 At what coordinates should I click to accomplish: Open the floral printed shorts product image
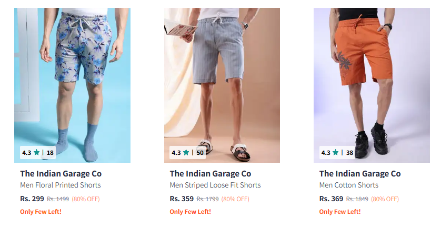72,85
